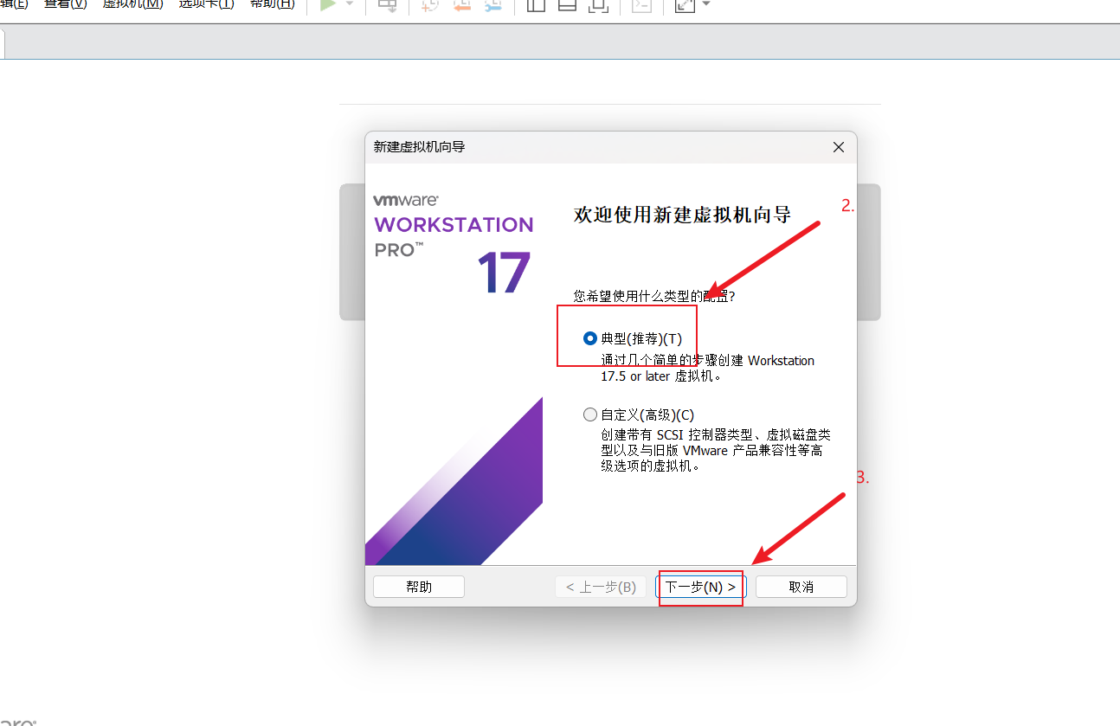Close the 新建虚拟机向导 dialog with X
The width and height of the screenshot is (1120, 726).
coord(838,147)
